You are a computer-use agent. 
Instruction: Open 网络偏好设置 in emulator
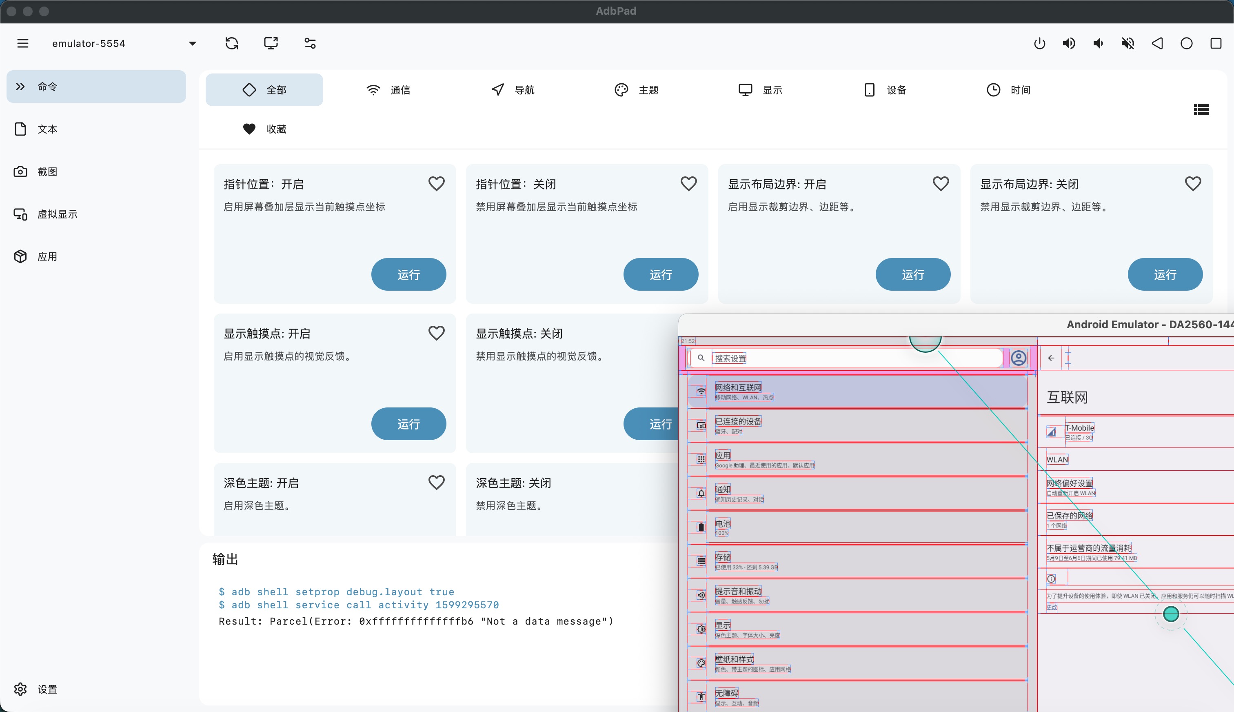[x=1136, y=487]
